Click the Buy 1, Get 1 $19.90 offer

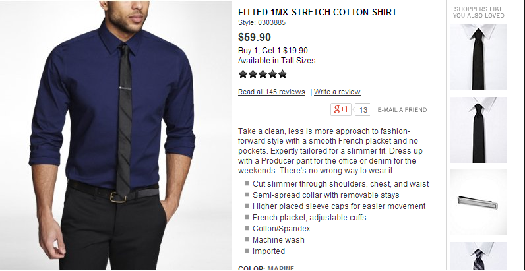tap(273, 51)
